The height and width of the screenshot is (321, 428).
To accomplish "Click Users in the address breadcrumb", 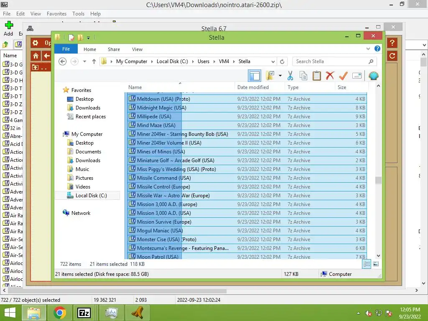I will [204, 61].
